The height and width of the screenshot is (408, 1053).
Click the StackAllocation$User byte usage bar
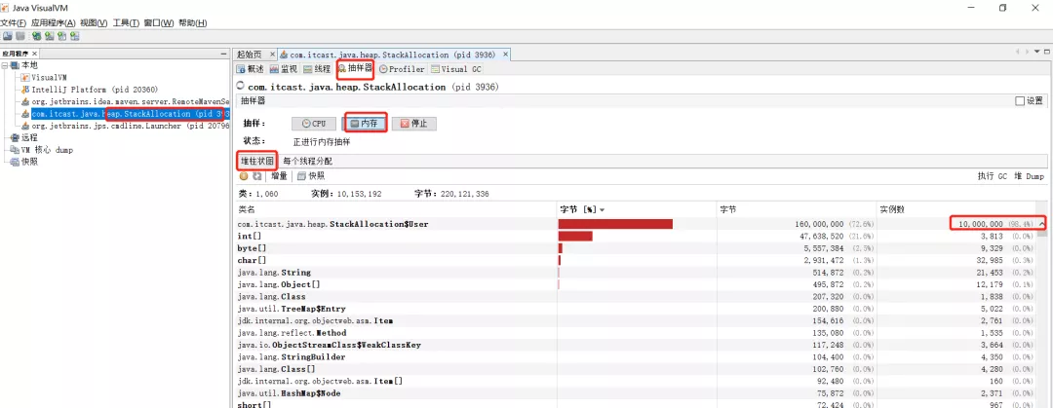(616, 224)
